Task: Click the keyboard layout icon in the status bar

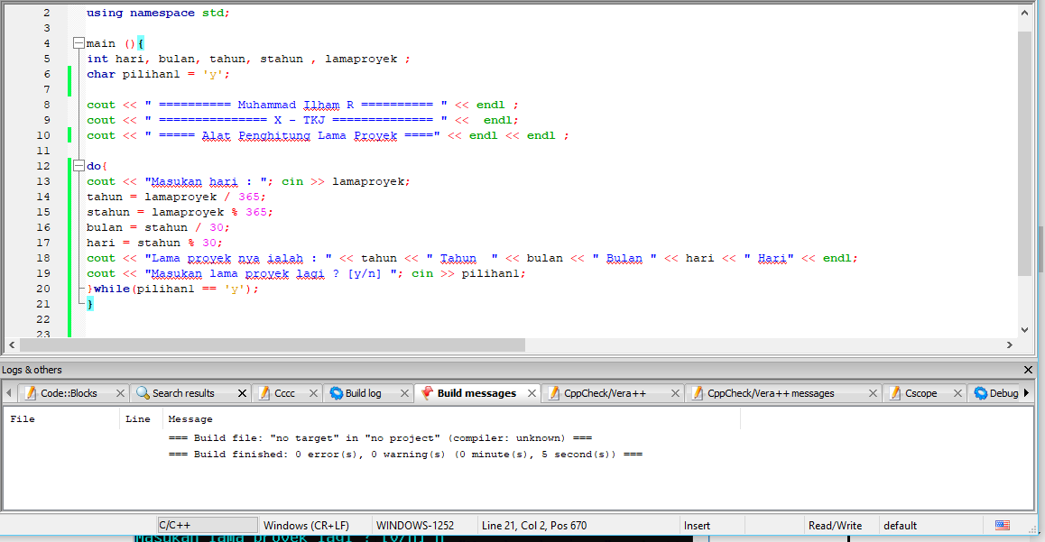Action: [x=1002, y=524]
